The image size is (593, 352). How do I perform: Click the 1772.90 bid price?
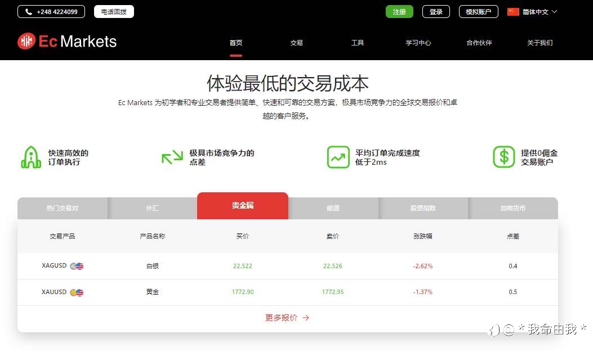[243, 292]
